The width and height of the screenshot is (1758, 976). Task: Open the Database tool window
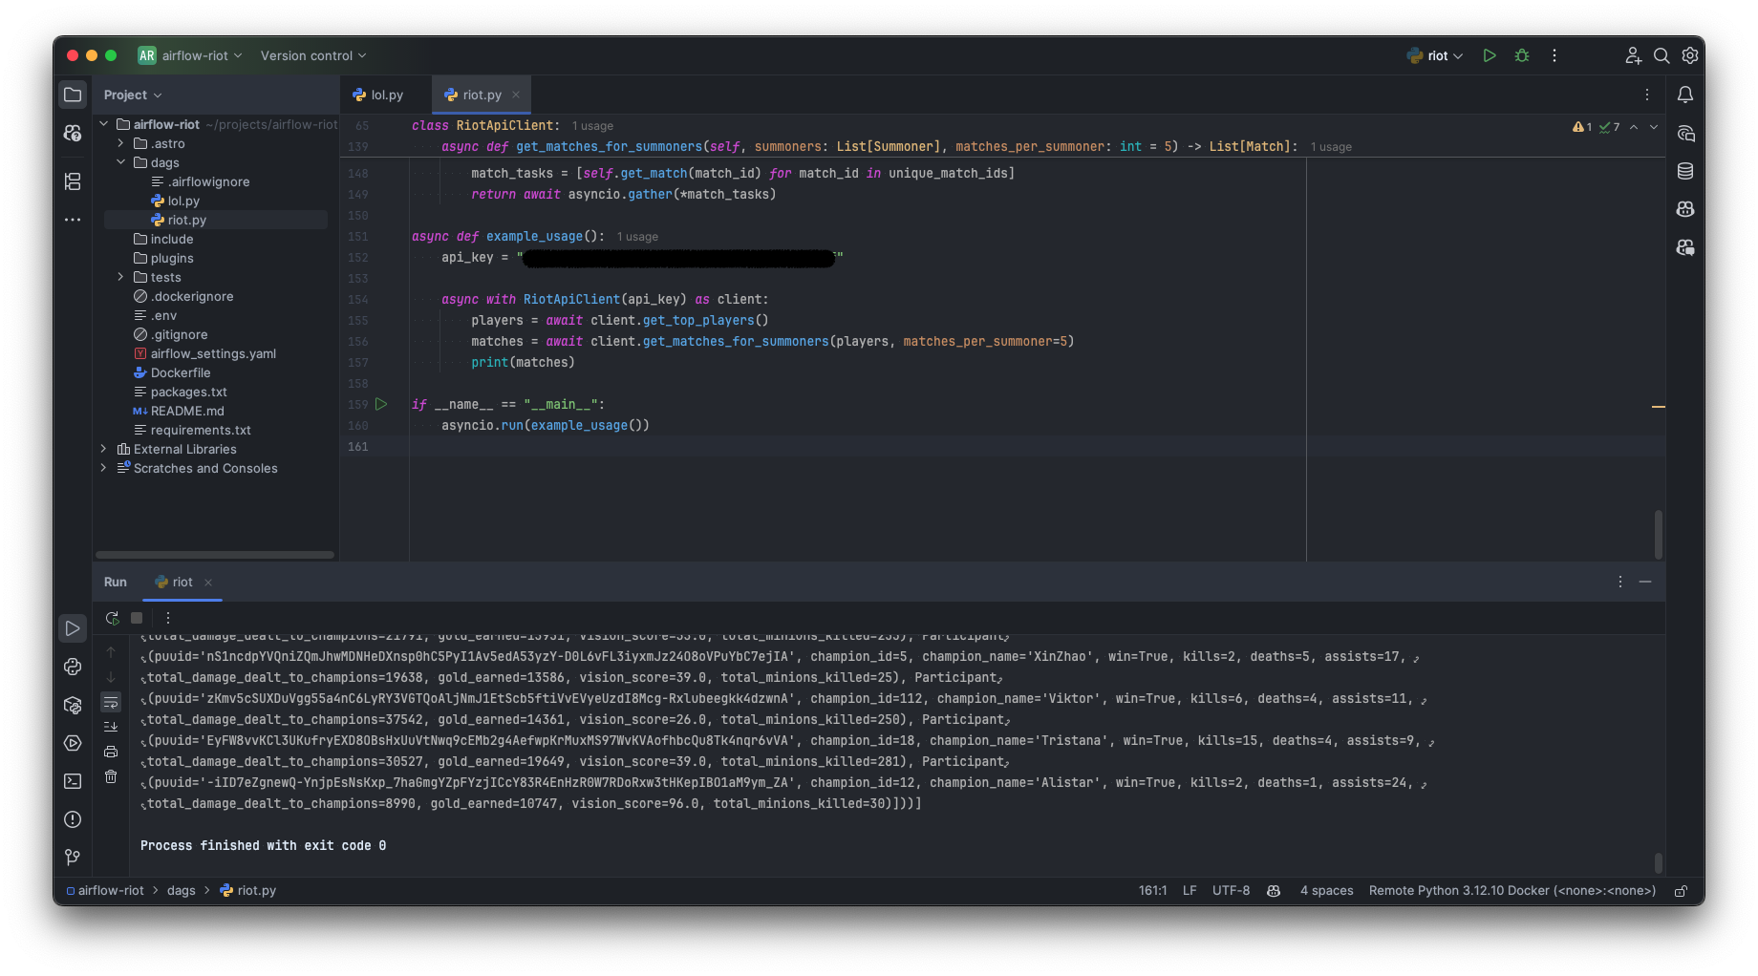pos(1685,171)
